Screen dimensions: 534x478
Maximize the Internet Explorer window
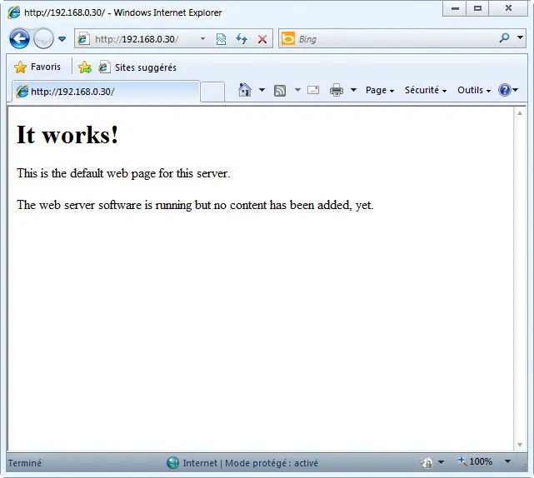(x=477, y=8)
